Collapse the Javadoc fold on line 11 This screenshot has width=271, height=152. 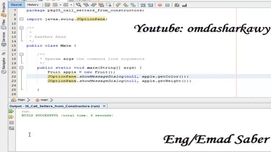pos(22,28)
